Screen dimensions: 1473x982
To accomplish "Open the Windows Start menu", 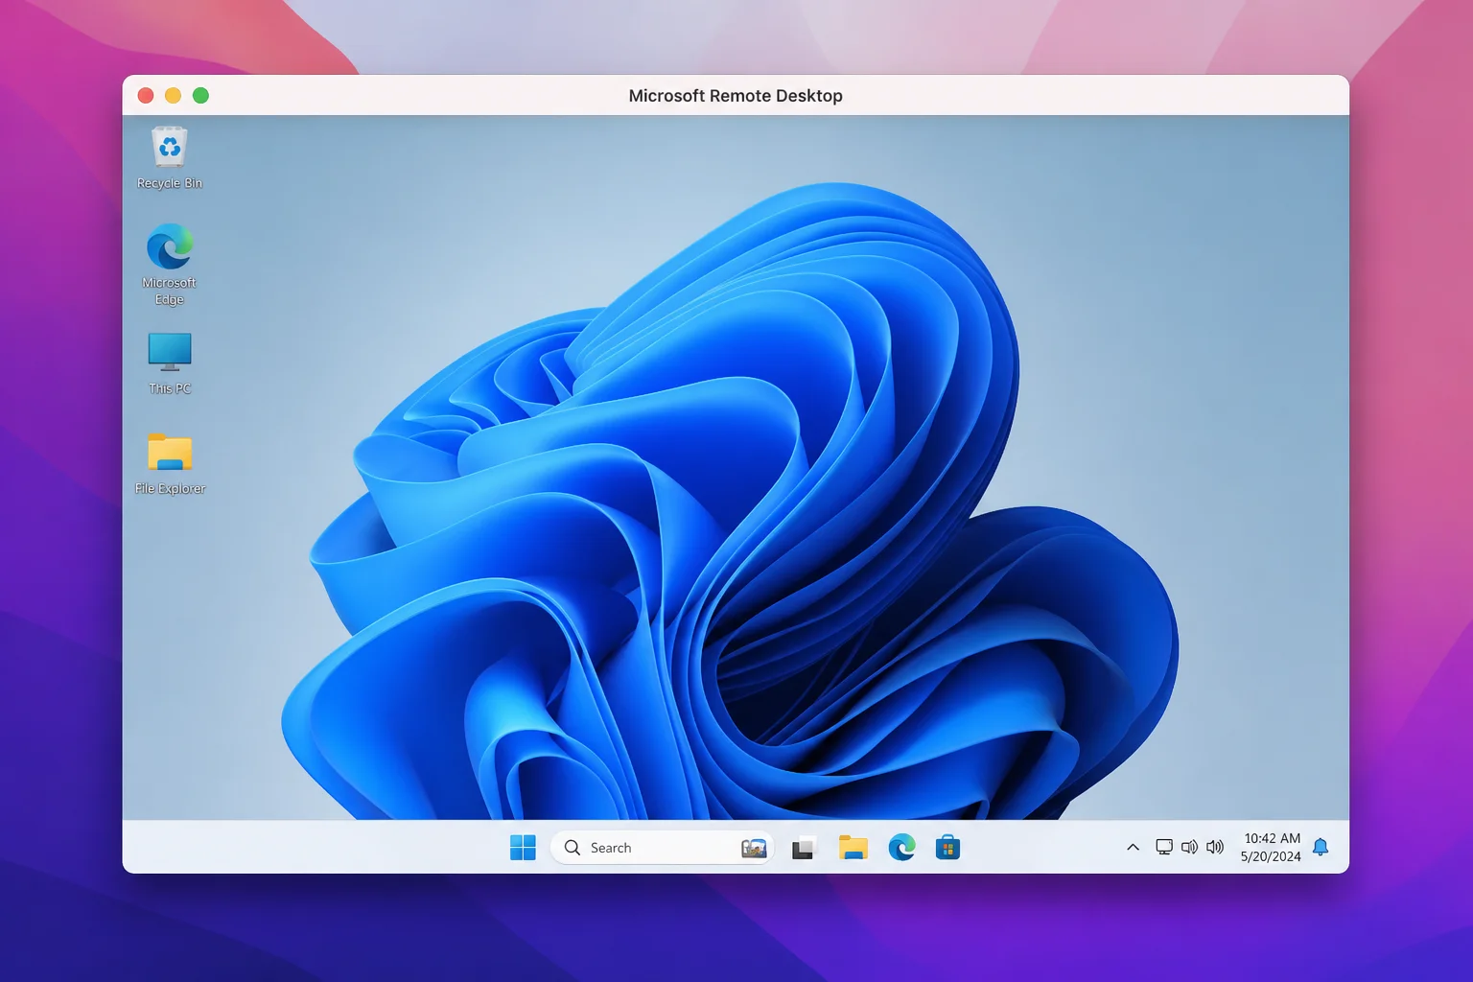I will (523, 848).
